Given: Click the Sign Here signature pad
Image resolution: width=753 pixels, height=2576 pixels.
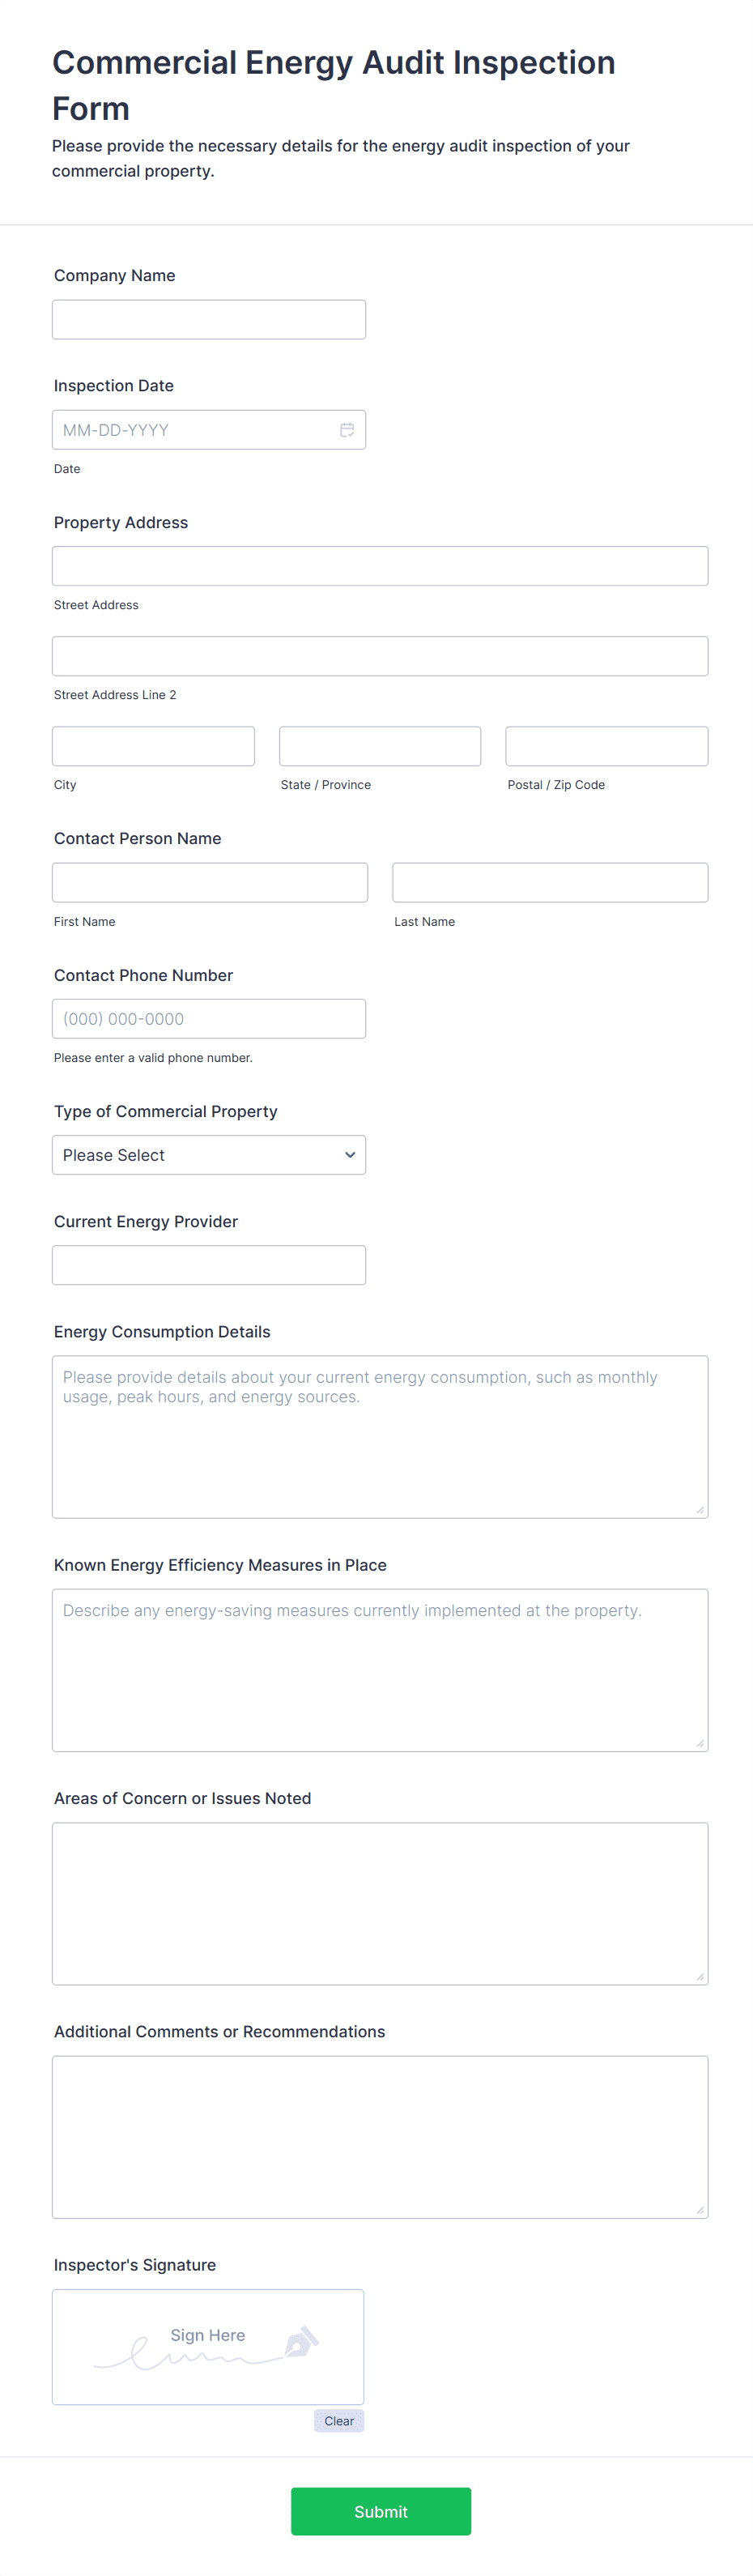Looking at the screenshot, I should pyautogui.click(x=208, y=2346).
